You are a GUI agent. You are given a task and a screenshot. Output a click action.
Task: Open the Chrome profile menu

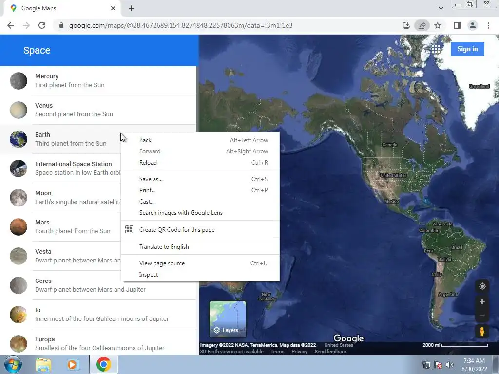coord(473,25)
